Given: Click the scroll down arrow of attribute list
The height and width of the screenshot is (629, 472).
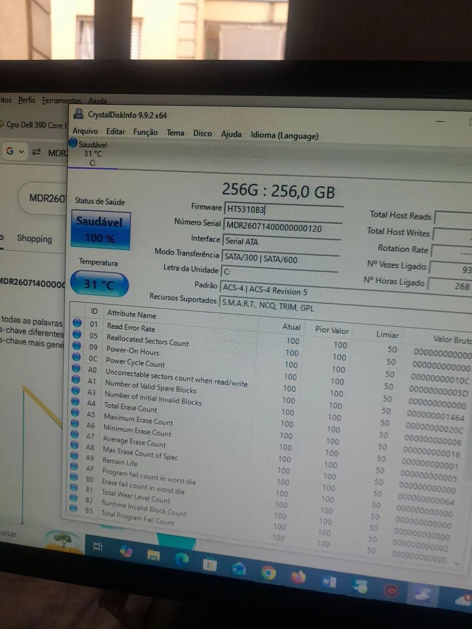Looking at the screenshot, I should pyautogui.click(x=457, y=563).
